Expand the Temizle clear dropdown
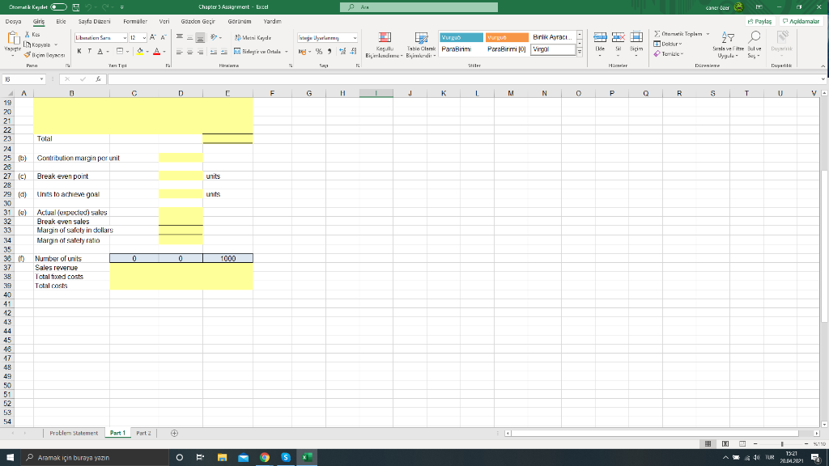 (682, 54)
